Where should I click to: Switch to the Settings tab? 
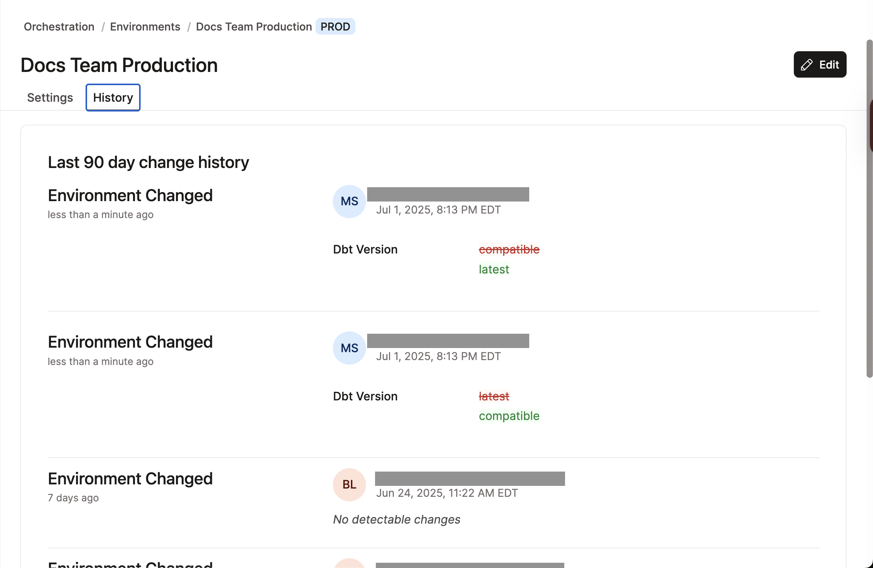(x=50, y=97)
